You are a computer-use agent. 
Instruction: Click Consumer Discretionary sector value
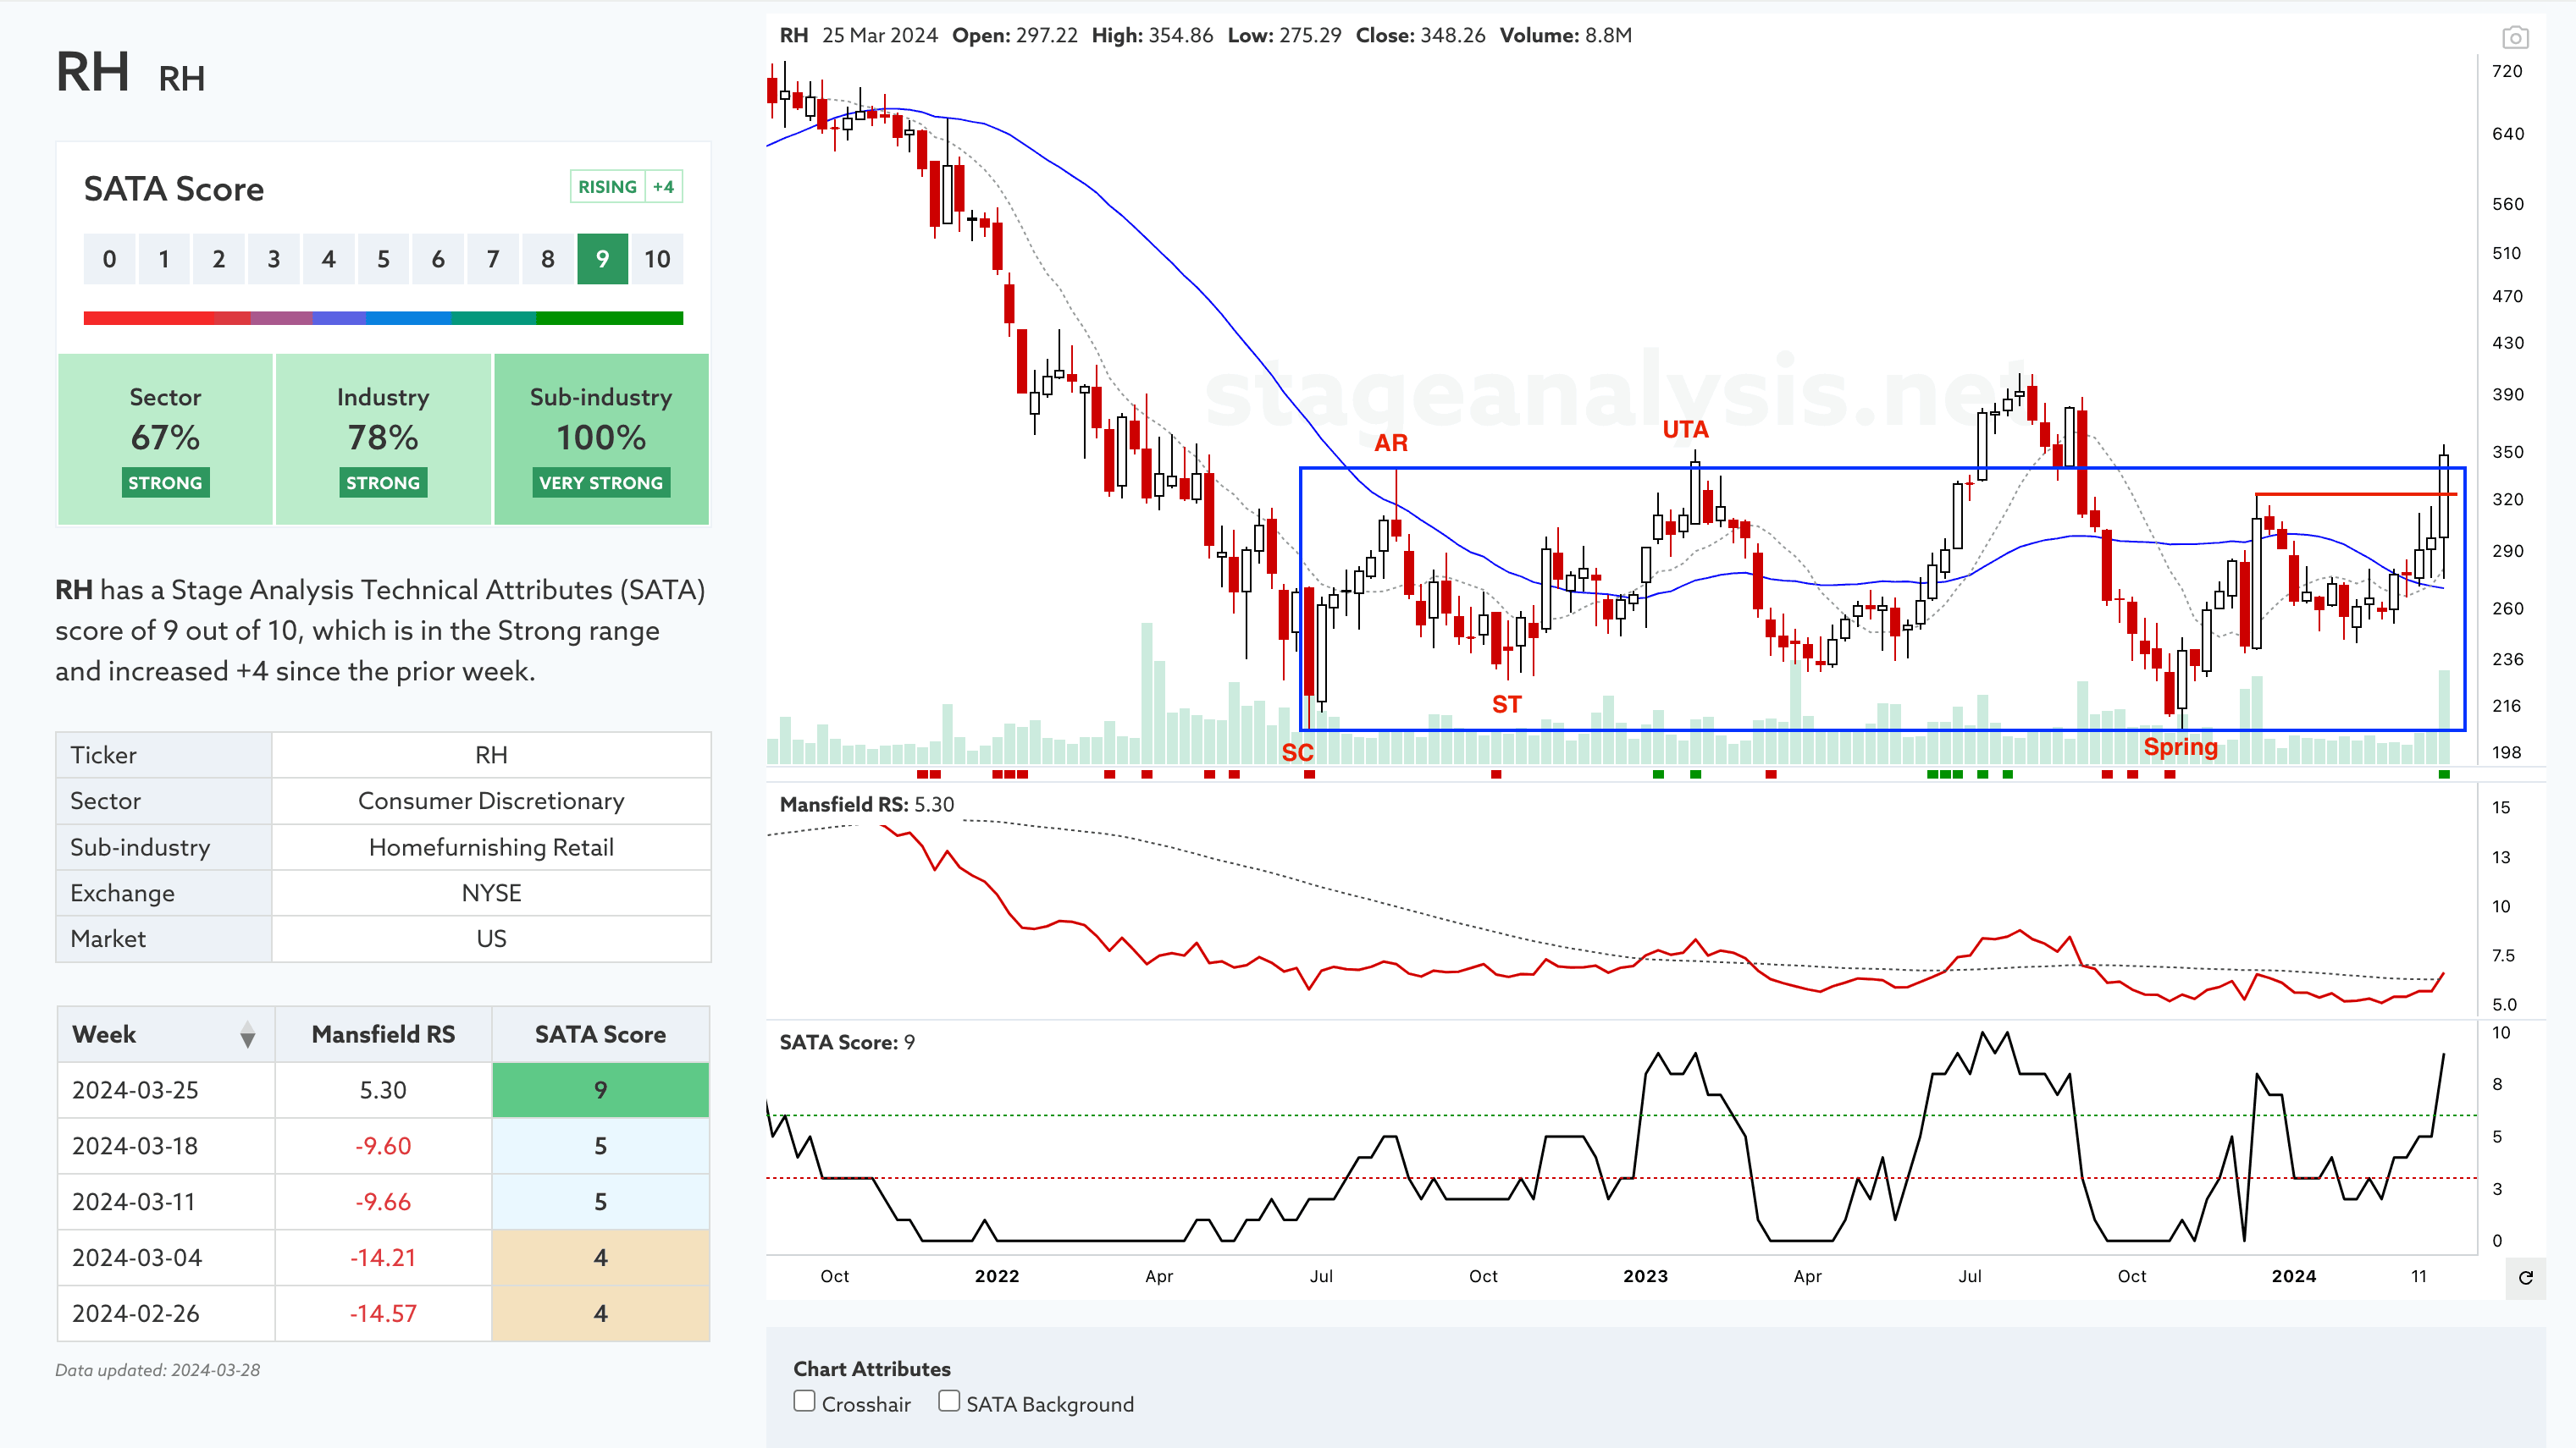point(491,801)
